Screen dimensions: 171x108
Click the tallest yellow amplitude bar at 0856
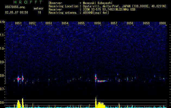96,102
